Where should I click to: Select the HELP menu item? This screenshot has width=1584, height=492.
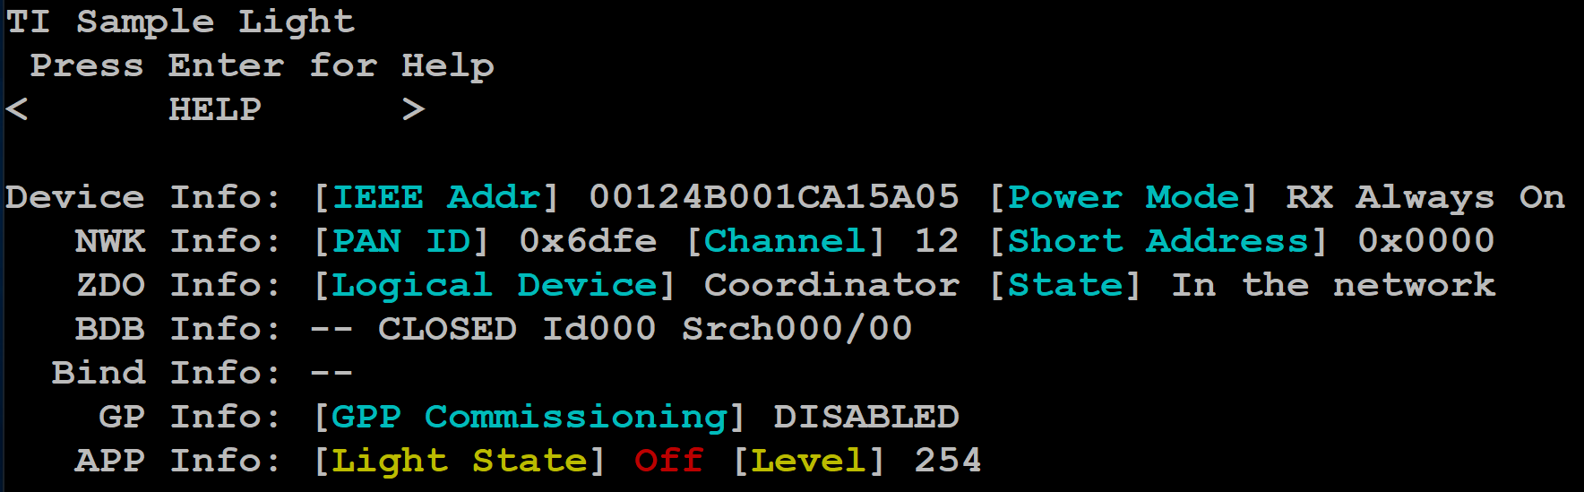click(x=215, y=109)
